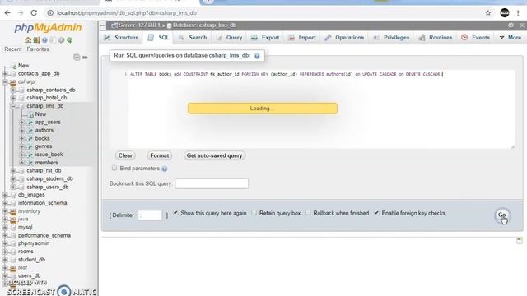
Task: Uncheck Show this query here again
Action: (175, 213)
